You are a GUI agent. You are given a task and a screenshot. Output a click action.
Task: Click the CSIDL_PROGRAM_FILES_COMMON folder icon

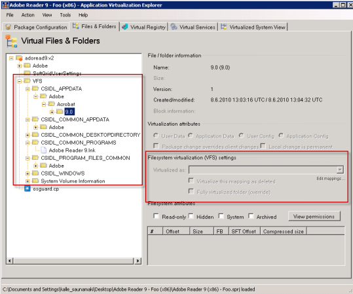[x=35, y=158]
